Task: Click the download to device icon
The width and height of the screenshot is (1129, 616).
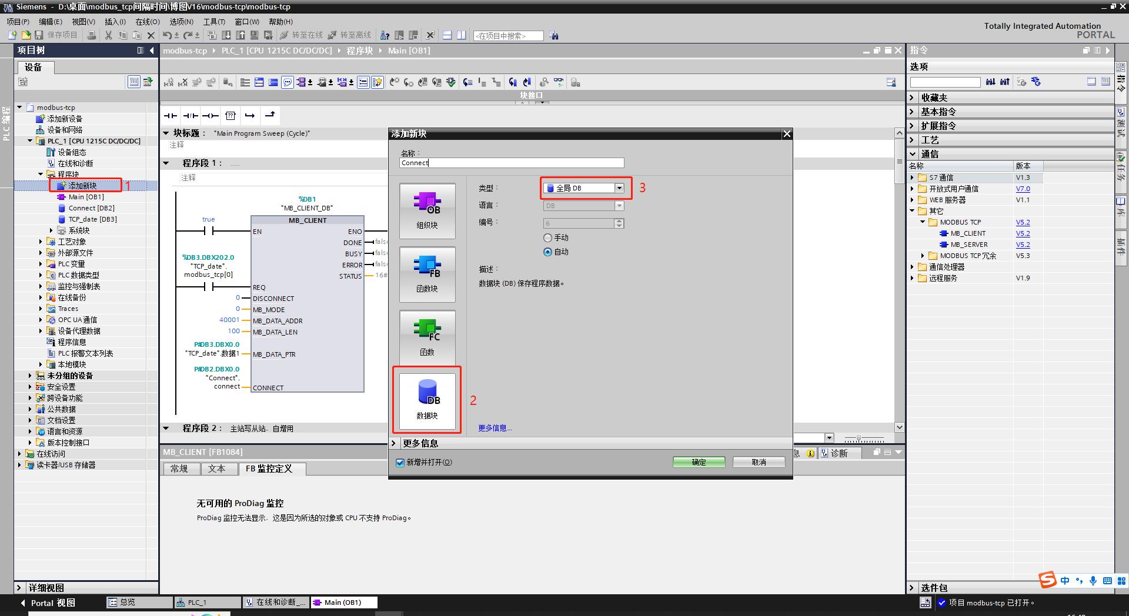Action: tap(226, 35)
